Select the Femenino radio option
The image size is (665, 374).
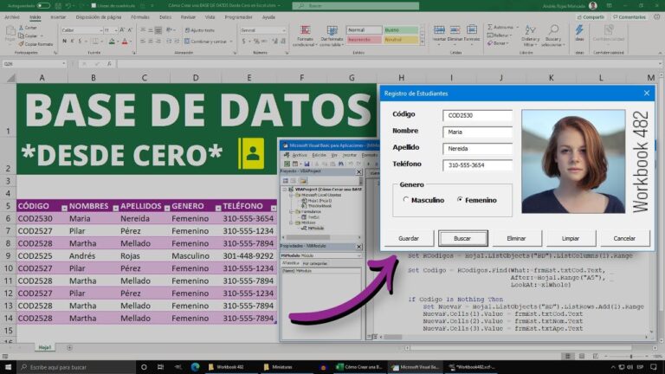tap(460, 199)
